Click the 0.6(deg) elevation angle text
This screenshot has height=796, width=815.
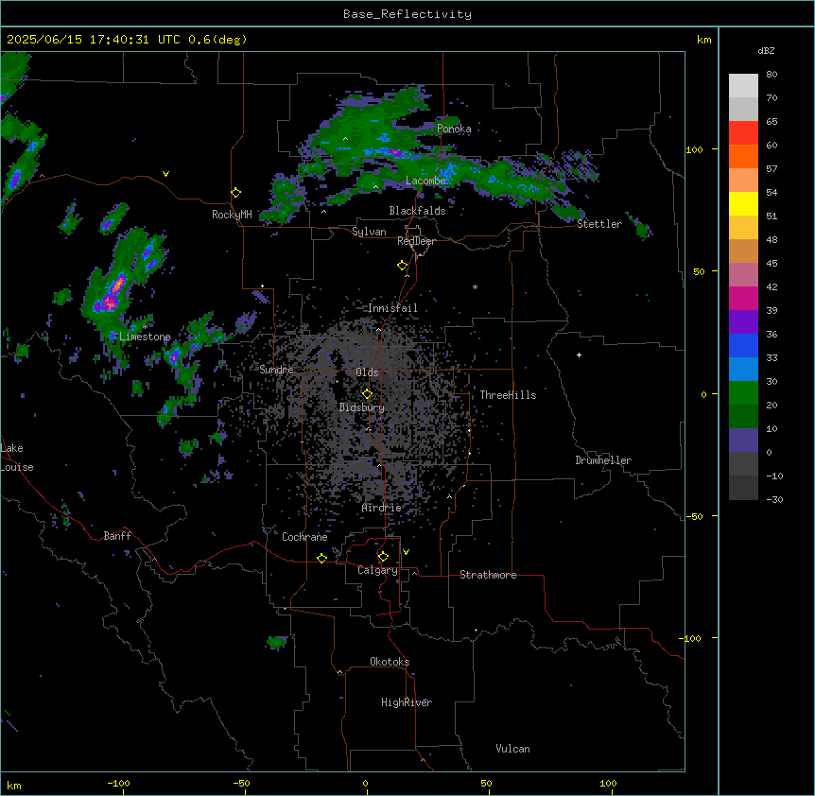coord(217,40)
